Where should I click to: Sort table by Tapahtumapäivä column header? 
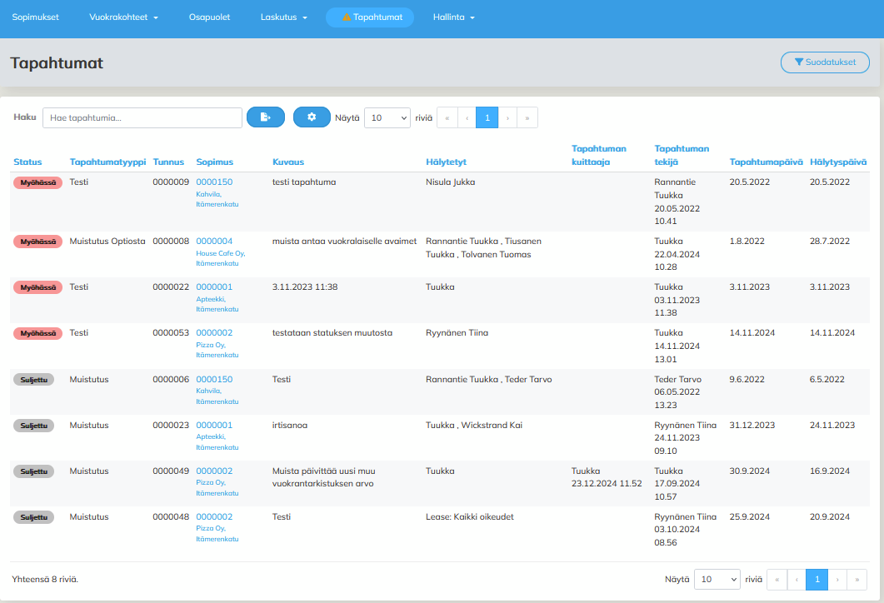766,162
